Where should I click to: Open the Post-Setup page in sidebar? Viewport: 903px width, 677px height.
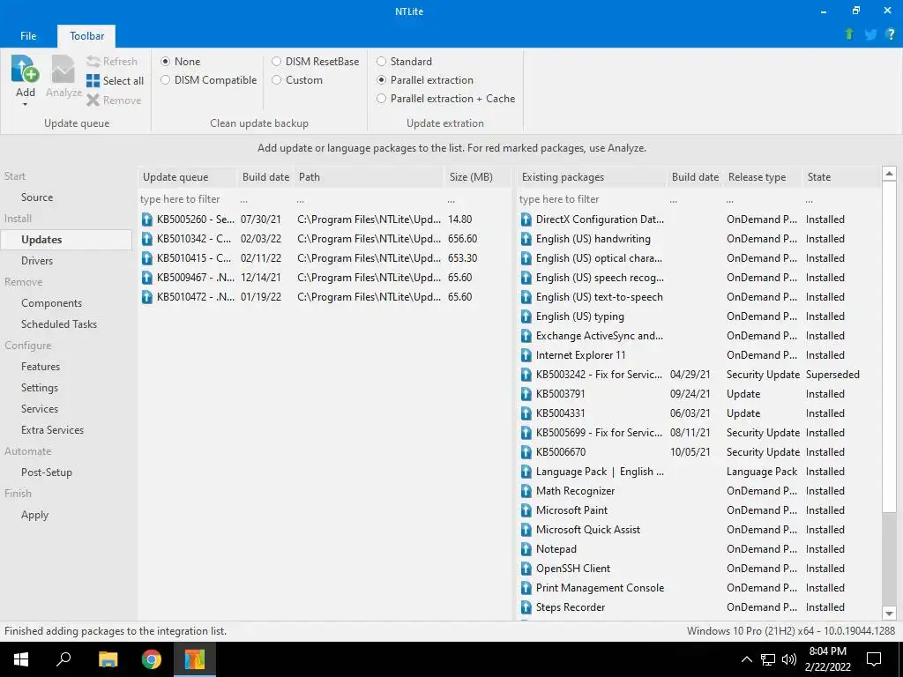47,472
